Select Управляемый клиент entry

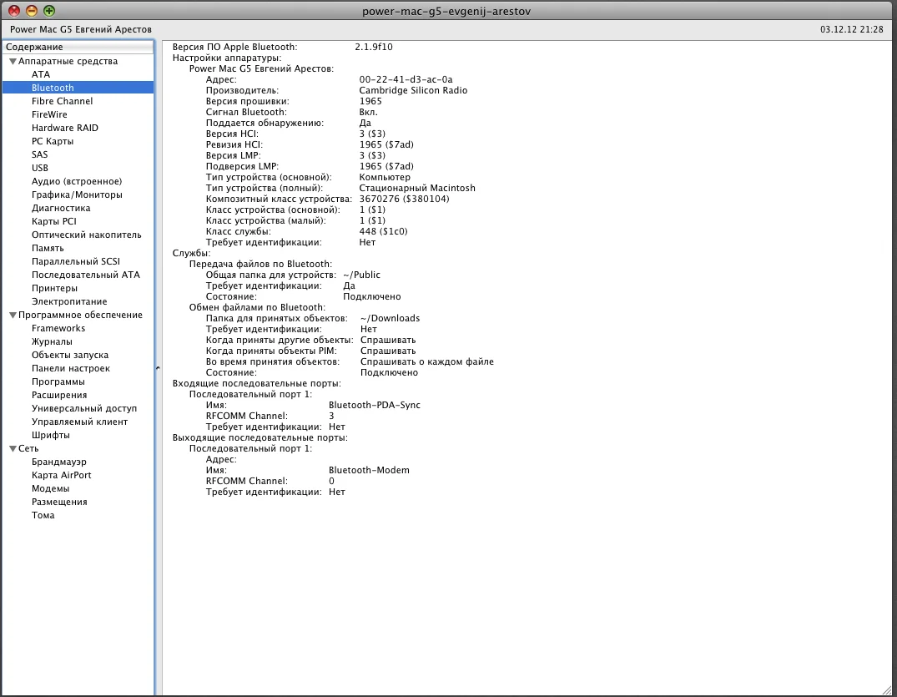(79, 422)
